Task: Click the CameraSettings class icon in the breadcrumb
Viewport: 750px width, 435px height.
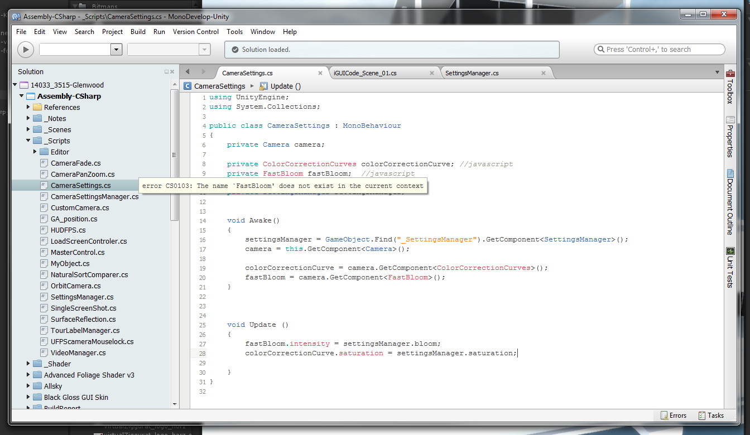Action: 187,86
